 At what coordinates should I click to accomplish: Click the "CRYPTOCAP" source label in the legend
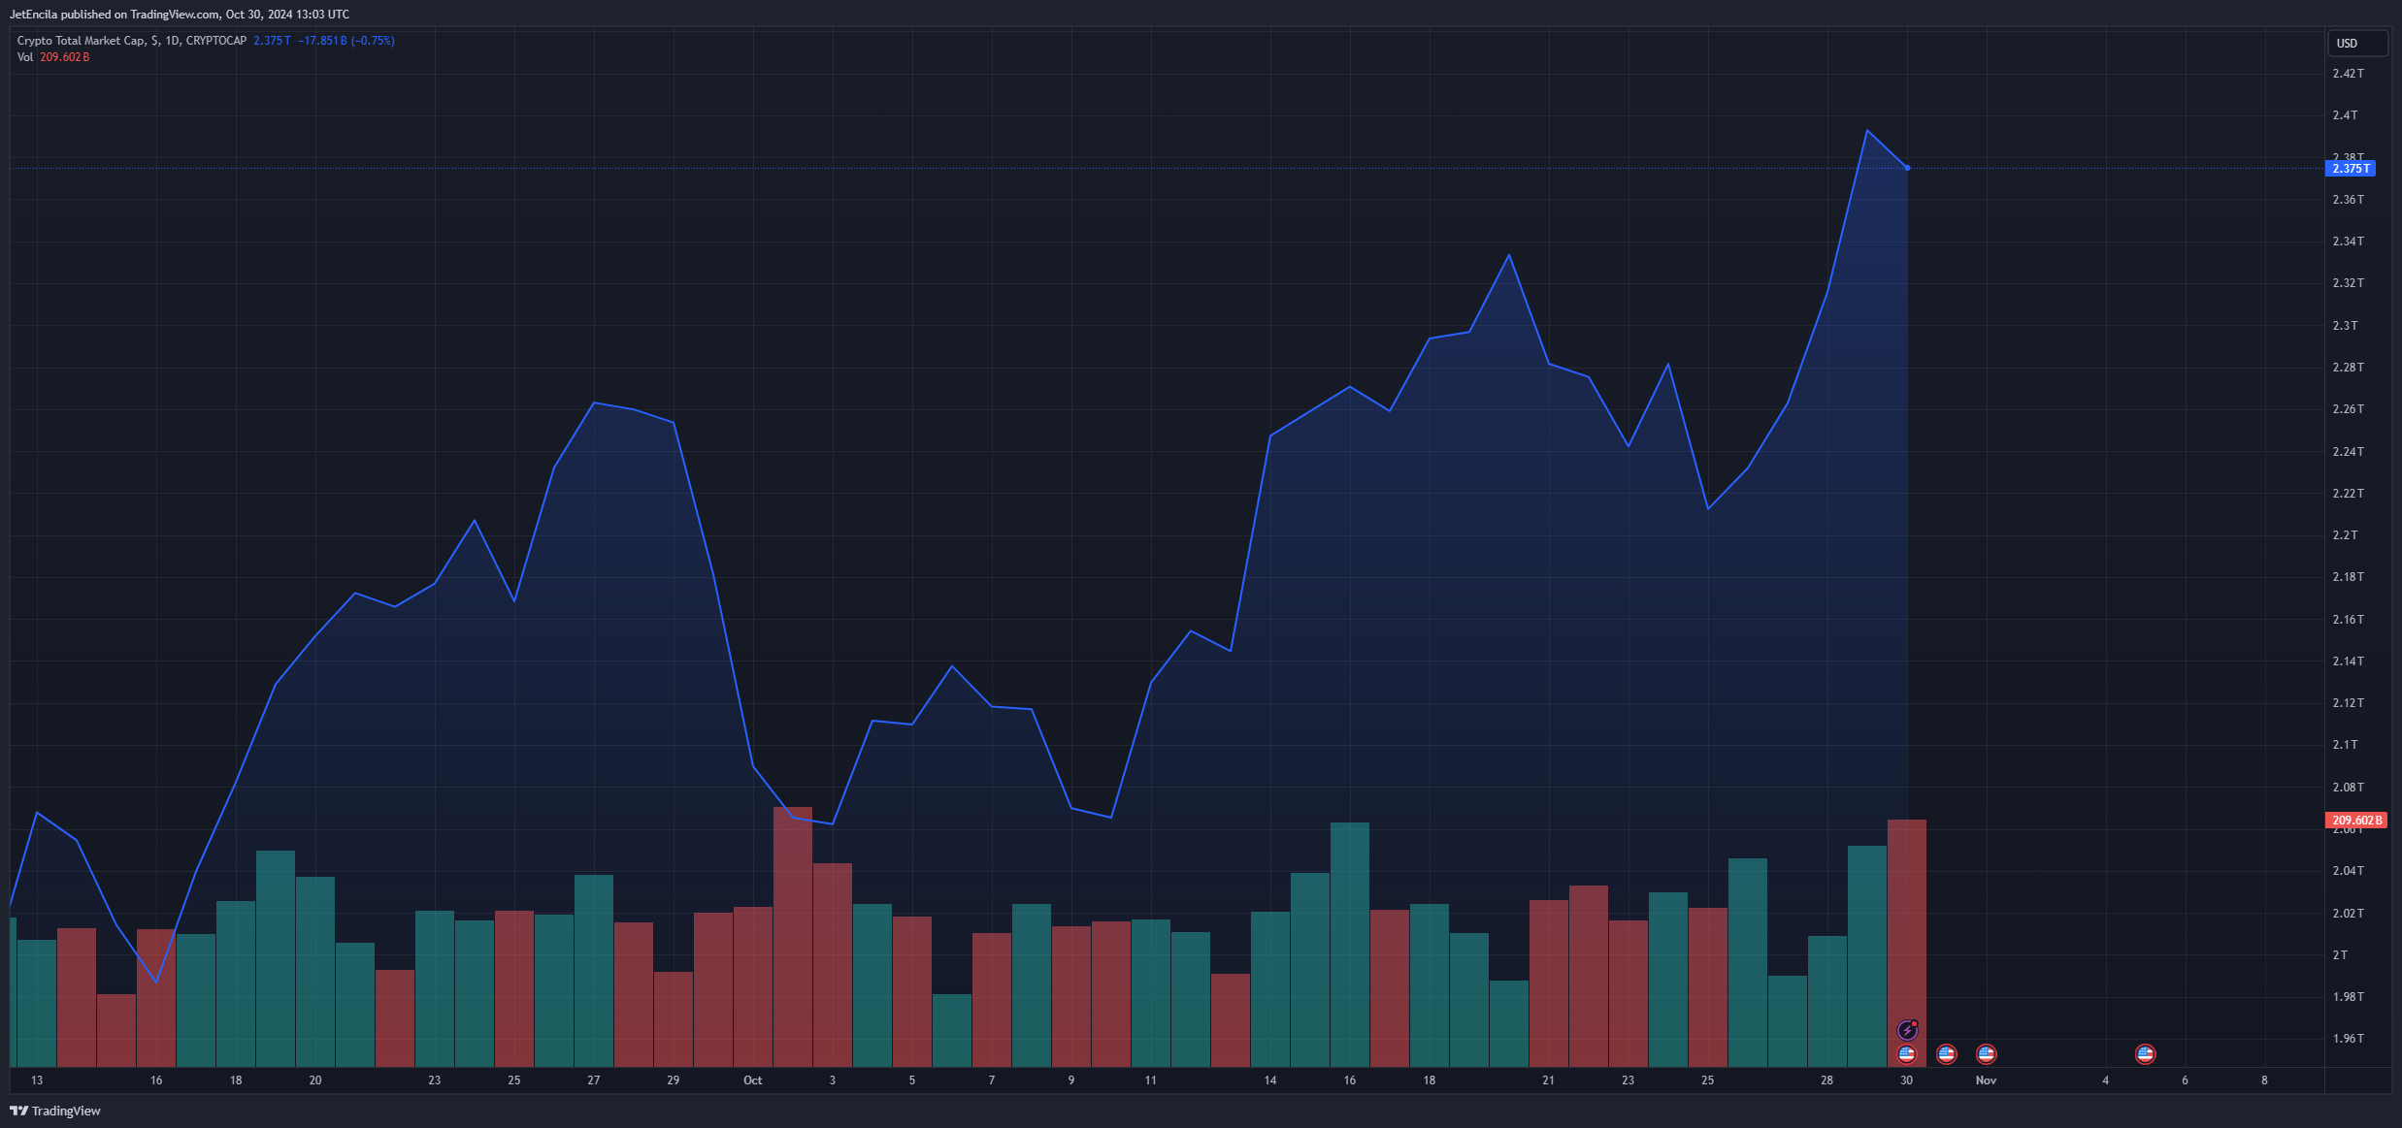(x=216, y=41)
